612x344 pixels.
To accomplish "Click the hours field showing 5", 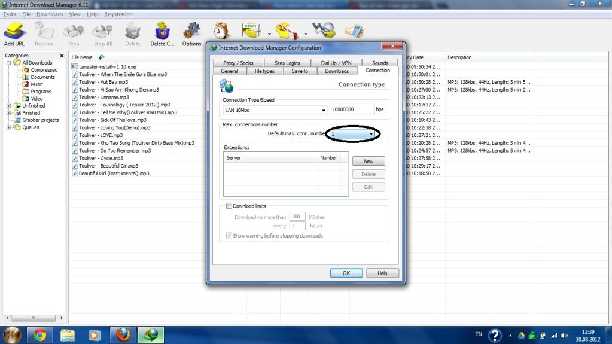I will click(297, 226).
